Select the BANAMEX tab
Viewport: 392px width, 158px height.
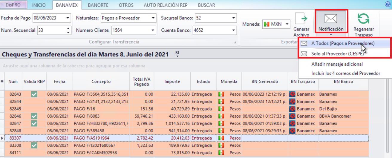click(x=67, y=5)
